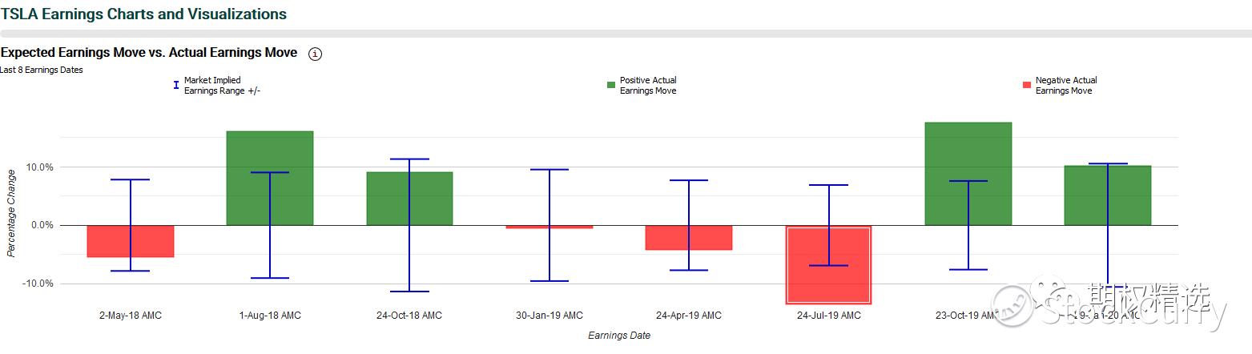
Task: Click the 2-May-18 AMC axis label
Action: (x=131, y=316)
